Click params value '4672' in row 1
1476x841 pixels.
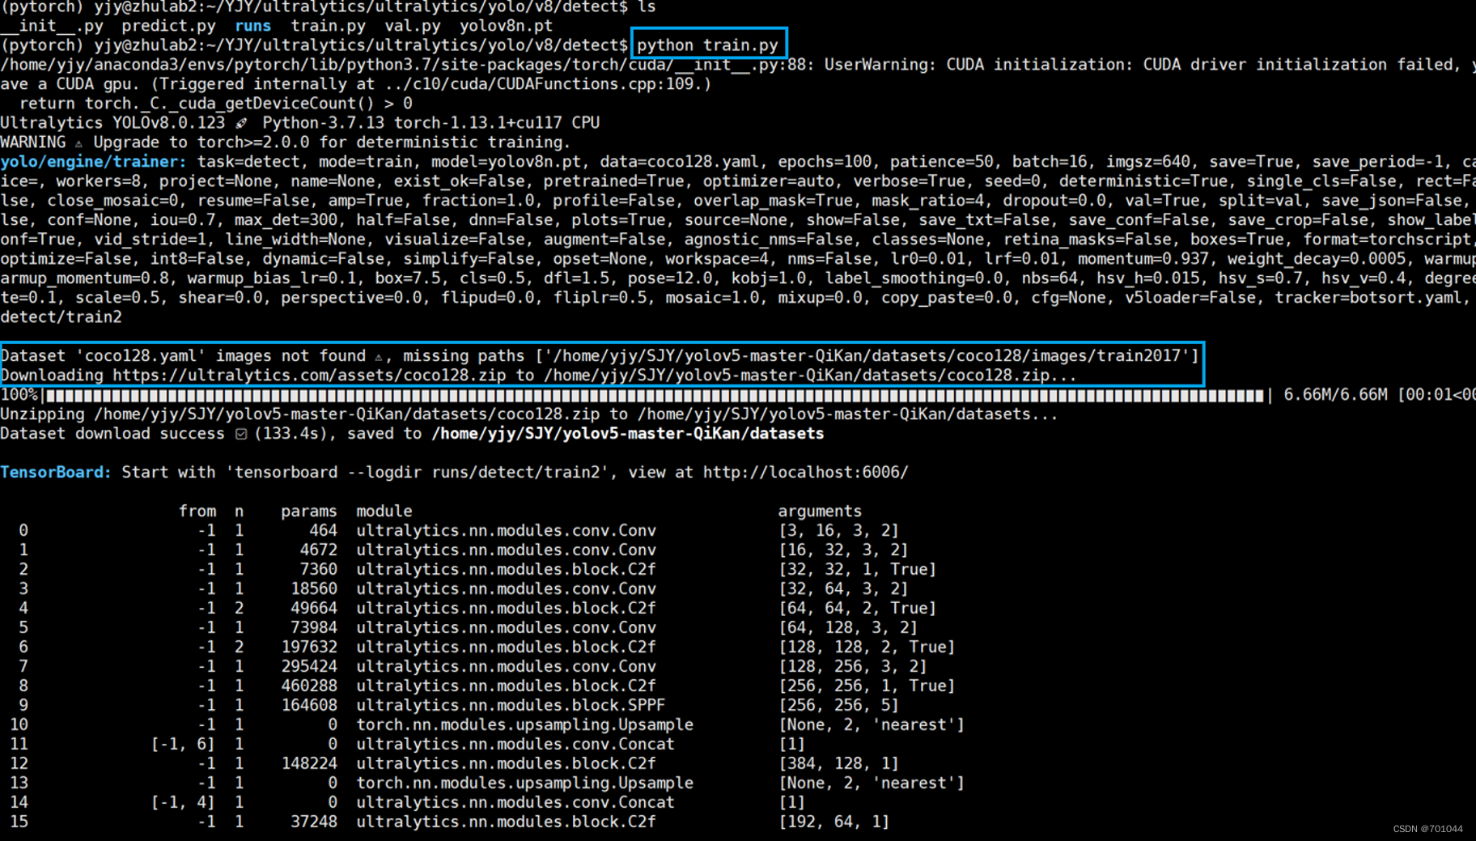(x=318, y=550)
